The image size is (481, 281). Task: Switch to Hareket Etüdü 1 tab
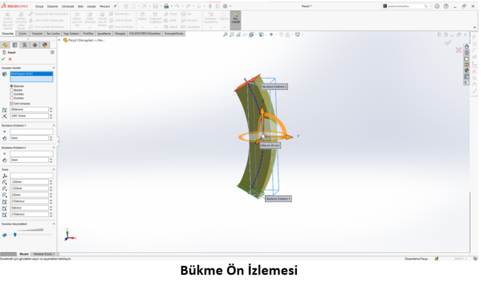[44, 254]
